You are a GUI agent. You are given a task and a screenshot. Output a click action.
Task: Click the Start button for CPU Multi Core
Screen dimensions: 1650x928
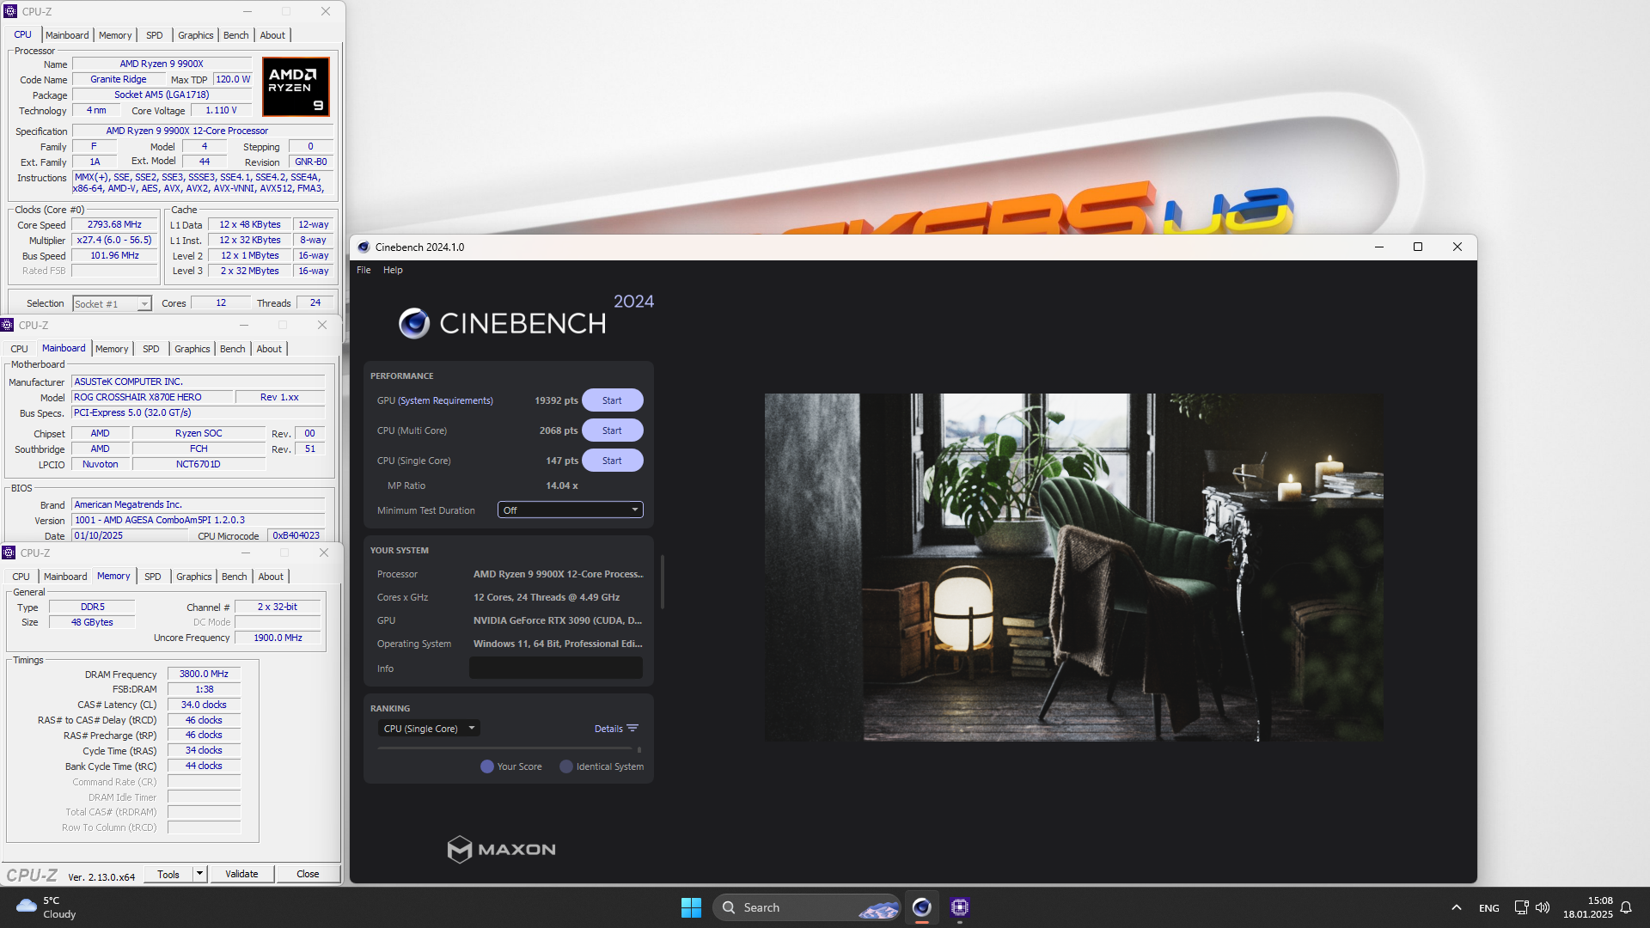click(x=612, y=430)
